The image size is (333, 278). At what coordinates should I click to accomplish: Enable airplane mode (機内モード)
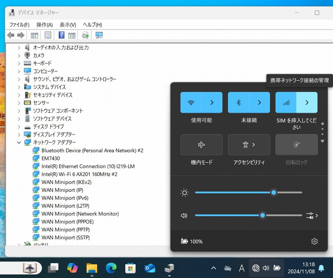tap(201, 145)
